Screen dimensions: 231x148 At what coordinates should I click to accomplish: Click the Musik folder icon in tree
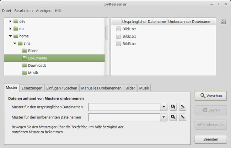tap(25, 73)
